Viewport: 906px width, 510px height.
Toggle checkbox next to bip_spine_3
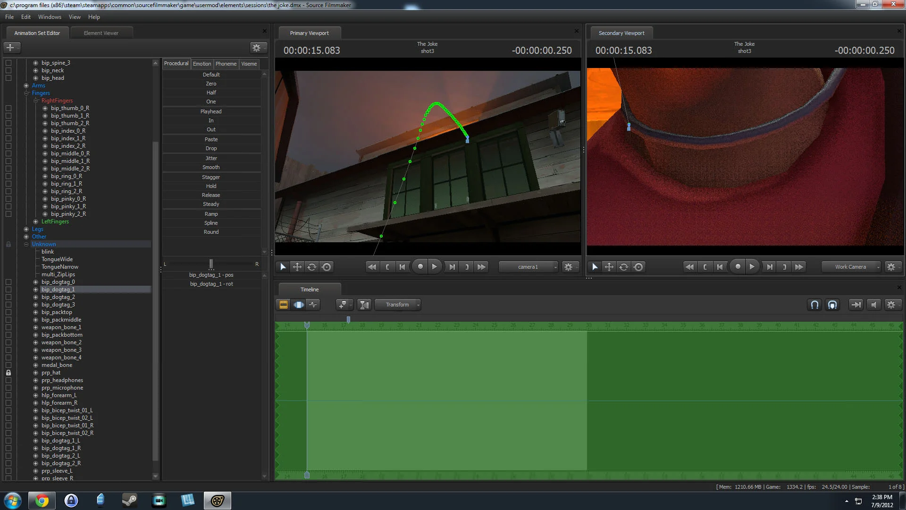pos(8,63)
